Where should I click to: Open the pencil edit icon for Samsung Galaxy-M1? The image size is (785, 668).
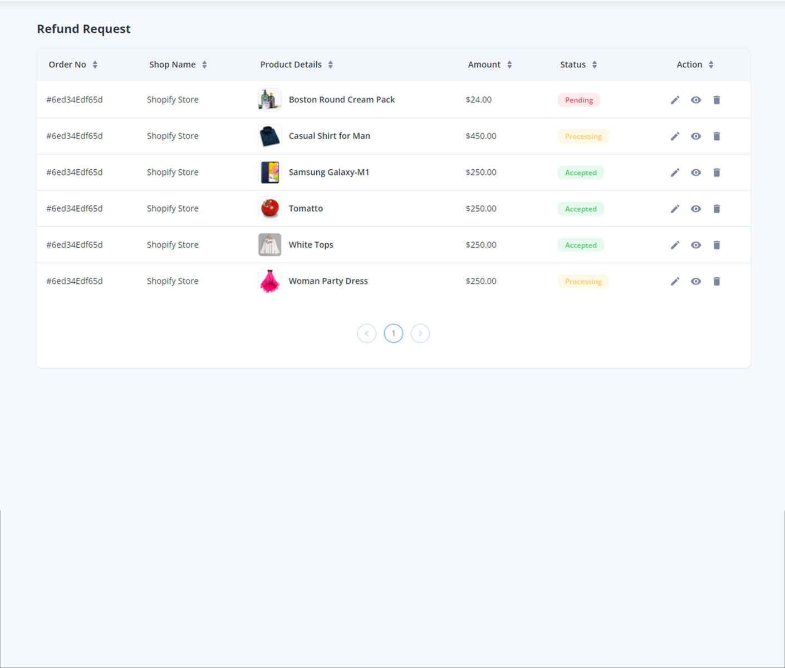click(x=675, y=172)
